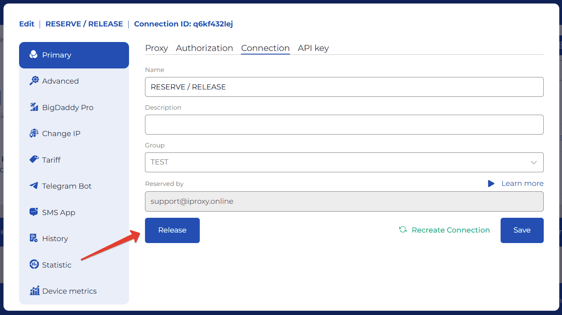The width and height of the screenshot is (562, 315).
Task: Open the Device metrics bar-chart icon
Action: coord(35,291)
